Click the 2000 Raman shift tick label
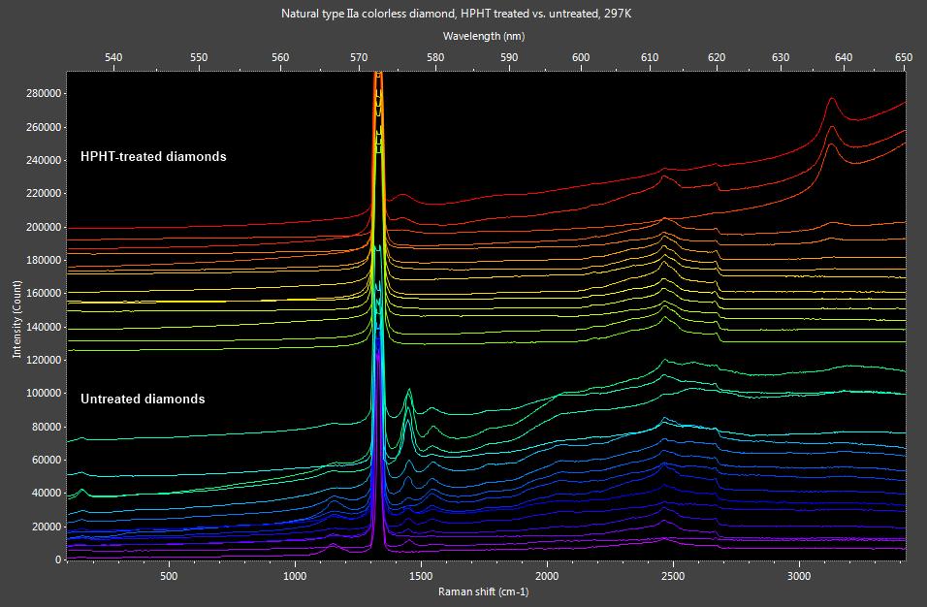Screen dimensions: 927x607 (x=547, y=576)
